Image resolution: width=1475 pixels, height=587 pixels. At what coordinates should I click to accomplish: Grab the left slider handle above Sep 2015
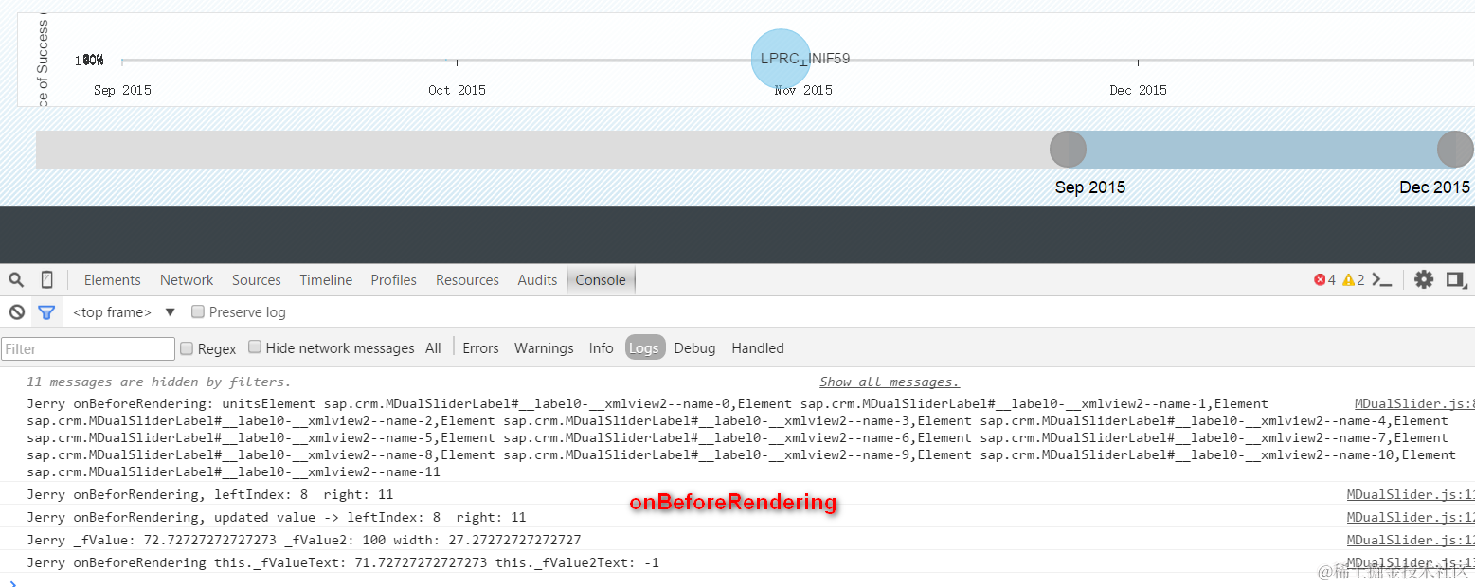1068,150
